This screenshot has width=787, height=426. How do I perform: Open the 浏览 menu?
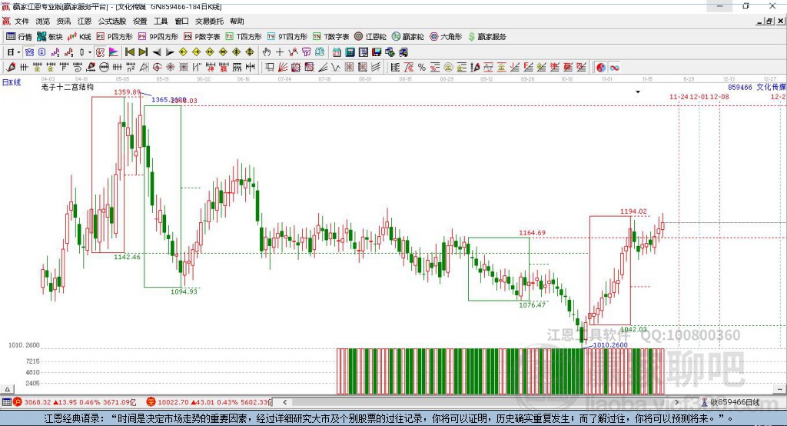[x=43, y=21]
